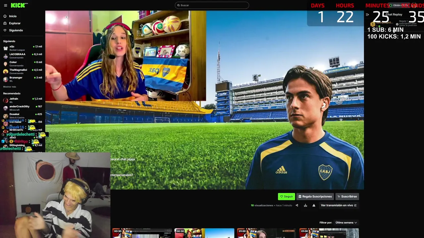Click the search magnifier icon
This screenshot has height=238, width=424.
pos(178,5)
